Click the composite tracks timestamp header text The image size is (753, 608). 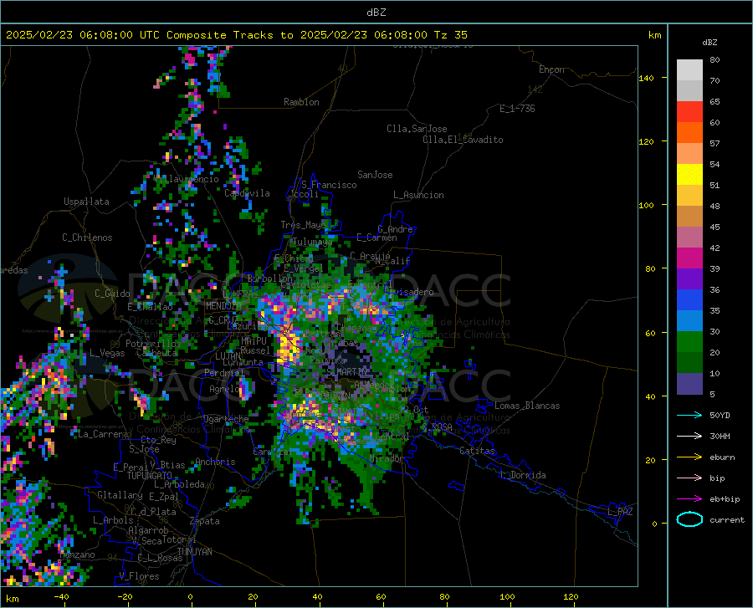click(x=236, y=35)
